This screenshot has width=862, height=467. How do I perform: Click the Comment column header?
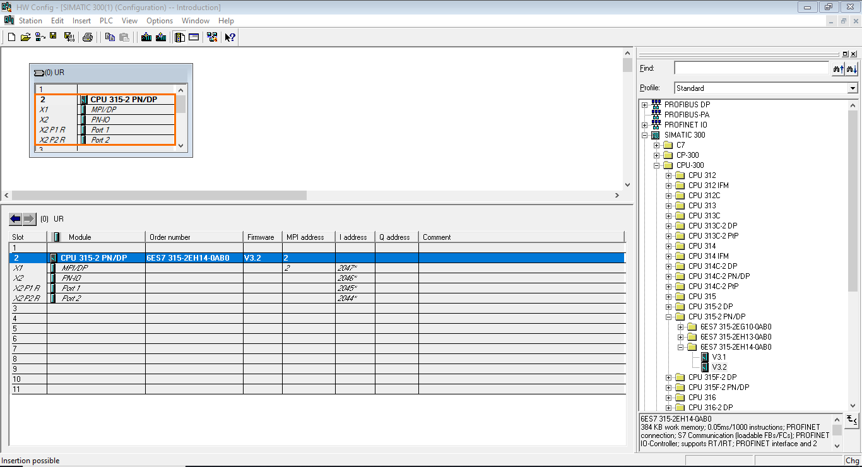pos(522,237)
